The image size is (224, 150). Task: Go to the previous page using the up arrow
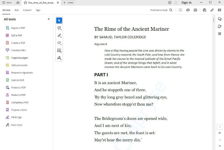click(x=220, y=140)
